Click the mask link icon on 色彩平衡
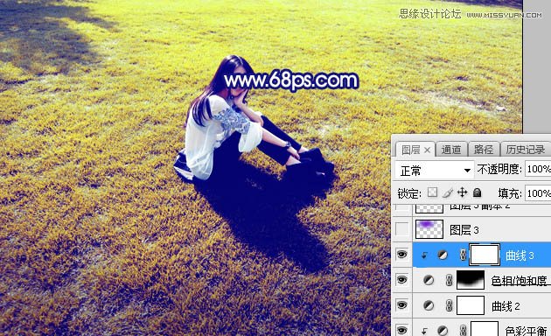Screen dimensions: 551x336 pos(463,331)
